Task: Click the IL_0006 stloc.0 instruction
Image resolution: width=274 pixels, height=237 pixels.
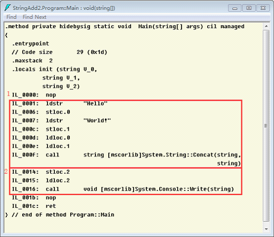Action: pyautogui.click(x=41, y=112)
